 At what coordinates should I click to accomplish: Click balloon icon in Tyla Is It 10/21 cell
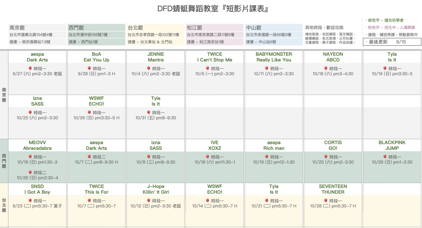pos(267,201)
